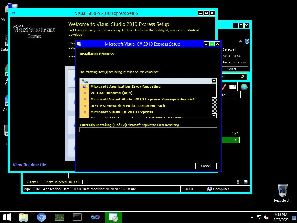Maximize the Microsoft Visual C# Setup window
The image size is (297, 223).
(x=212, y=44)
